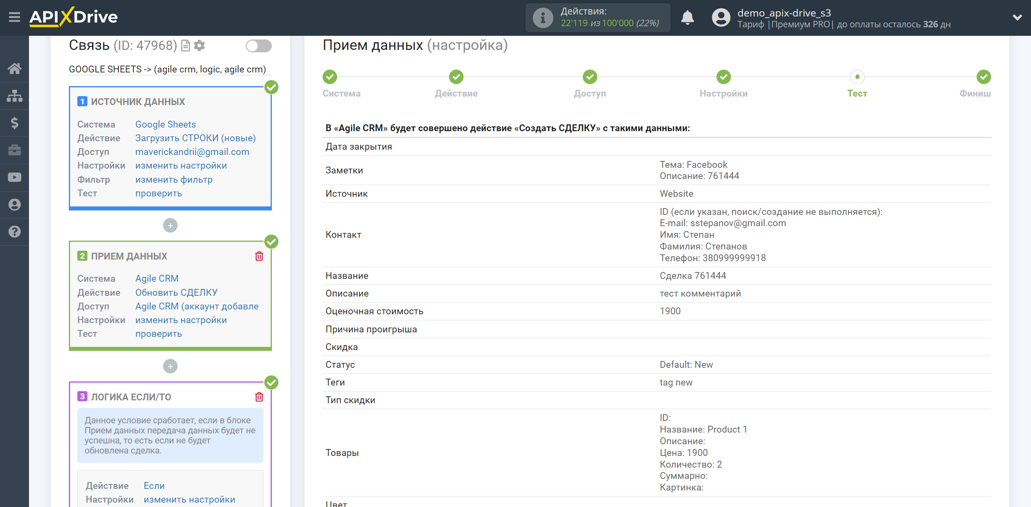Click Agile CRM account access link
1031x507 pixels.
tap(197, 306)
